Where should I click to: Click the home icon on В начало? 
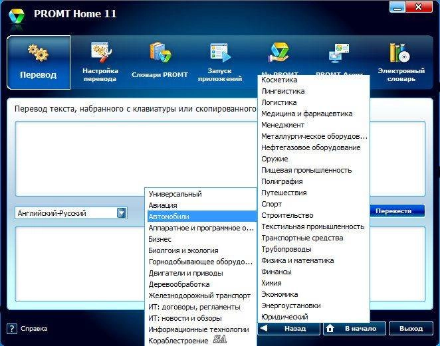coord(330,328)
